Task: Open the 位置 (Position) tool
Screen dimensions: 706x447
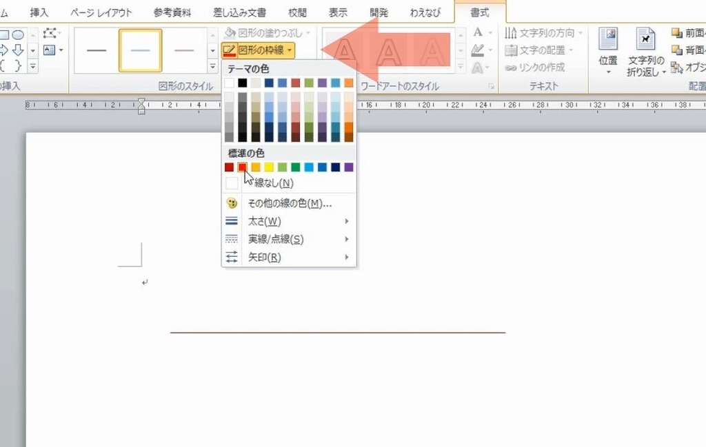Action: 607,52
